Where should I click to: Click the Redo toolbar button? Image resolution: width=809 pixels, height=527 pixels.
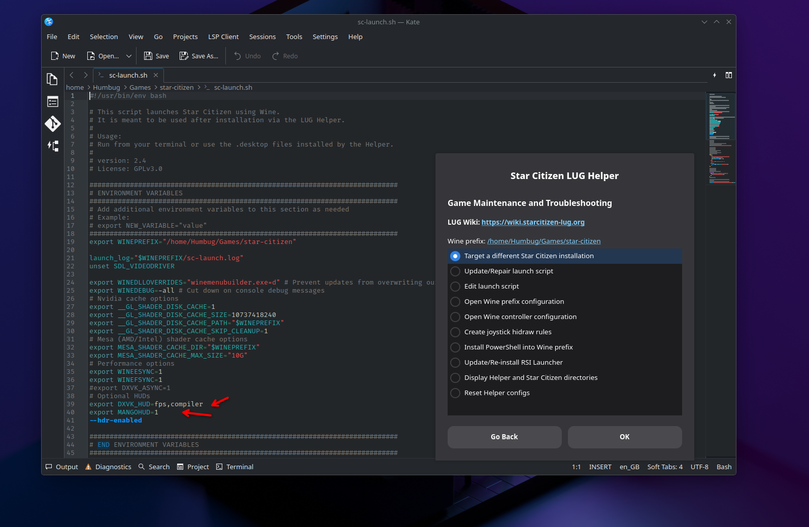tap(285, 56)
